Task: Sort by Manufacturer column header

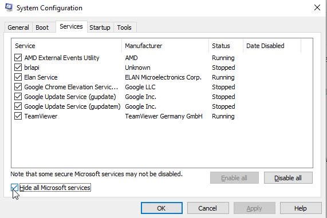Action: [165, 46]
